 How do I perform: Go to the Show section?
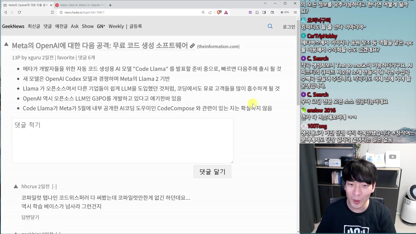pos(88,26)
